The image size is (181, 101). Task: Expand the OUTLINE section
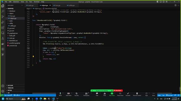[x=10, y=85]
